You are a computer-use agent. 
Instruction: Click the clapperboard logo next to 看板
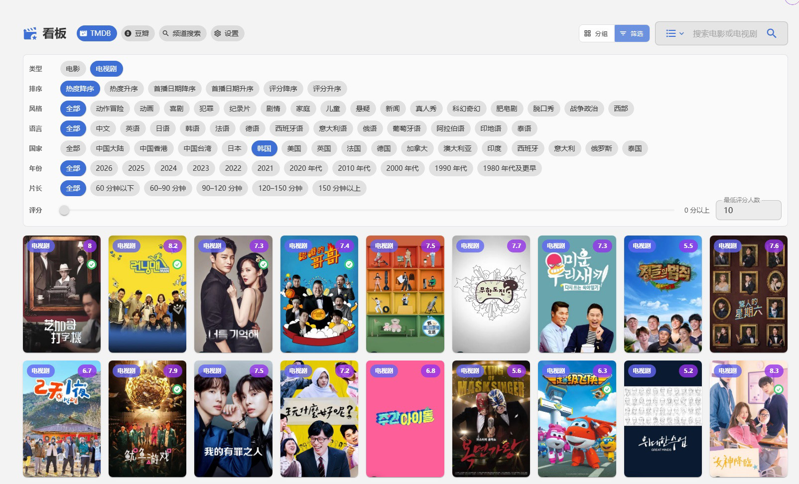click(30, 33)
